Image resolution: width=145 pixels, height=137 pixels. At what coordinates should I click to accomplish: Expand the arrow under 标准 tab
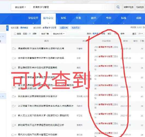pos(124,23)
